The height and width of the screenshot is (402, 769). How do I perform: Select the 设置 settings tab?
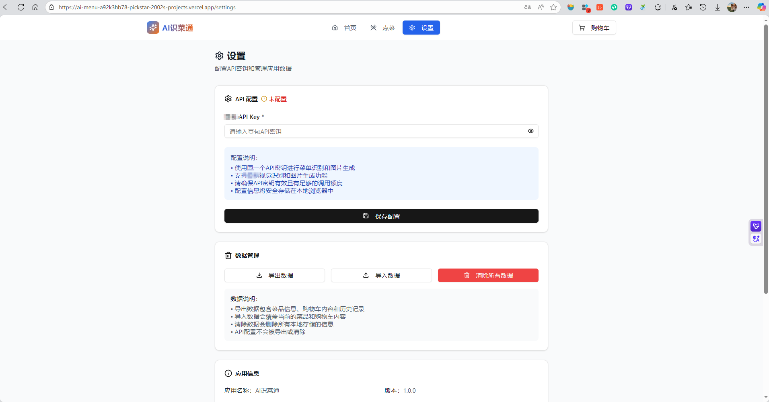421,28
